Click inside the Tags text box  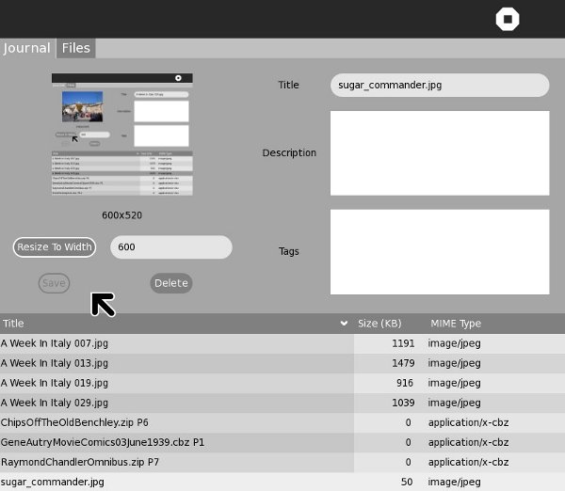[x=439, y=251]
